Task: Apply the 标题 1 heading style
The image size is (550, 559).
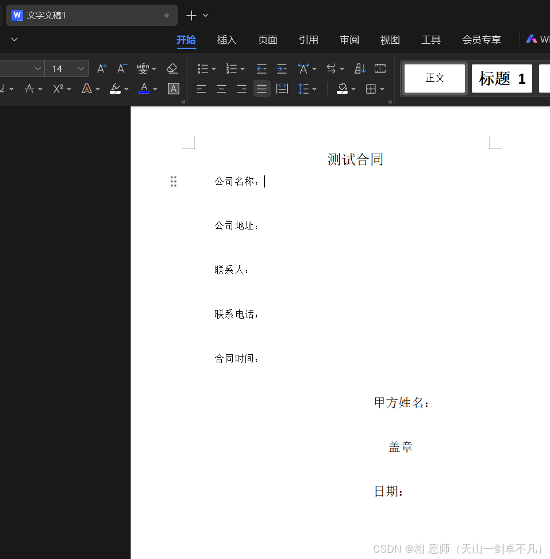Action: pos(502,79)
